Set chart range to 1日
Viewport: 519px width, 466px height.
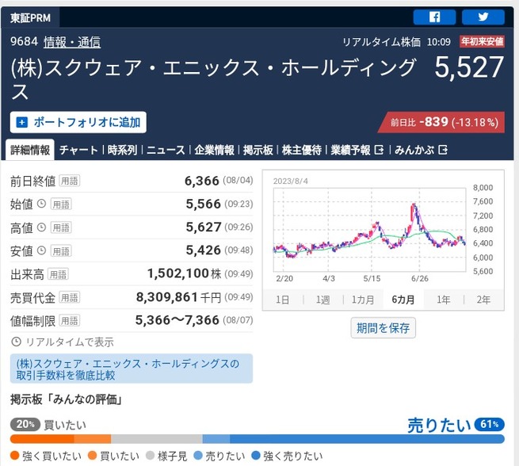[x=283, y=300]
